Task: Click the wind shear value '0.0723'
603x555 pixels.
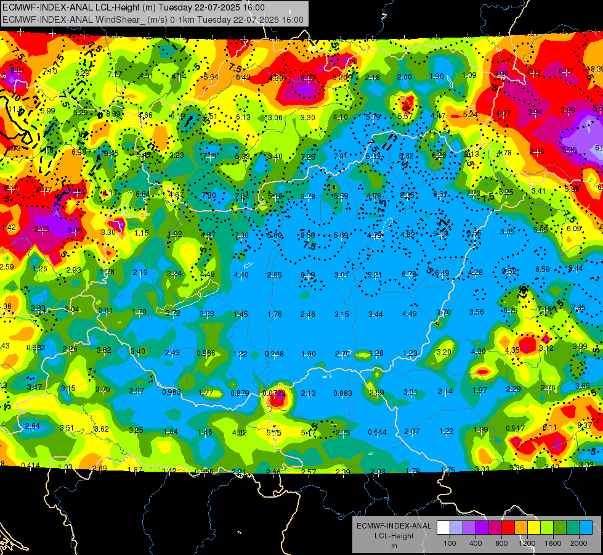Action: (x=274, y=393)
